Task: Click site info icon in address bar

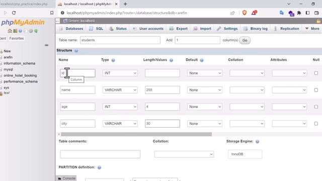Action: pos(62,13)
